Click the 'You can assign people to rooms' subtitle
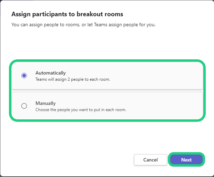214x177 pixels. coord(83,25)
